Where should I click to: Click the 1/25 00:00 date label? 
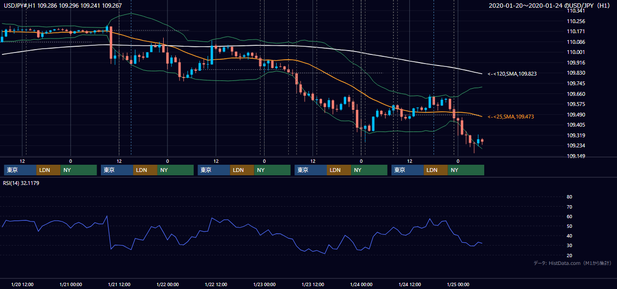point(458,284)
